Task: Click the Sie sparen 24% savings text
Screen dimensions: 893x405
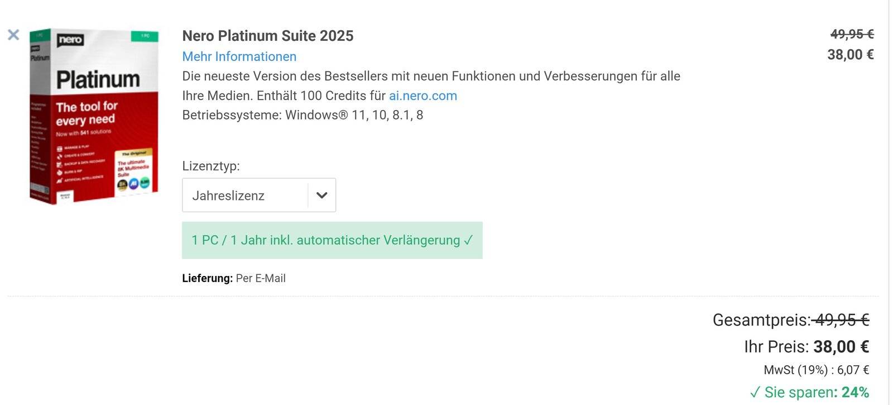Action: click(x=817, y=392)
